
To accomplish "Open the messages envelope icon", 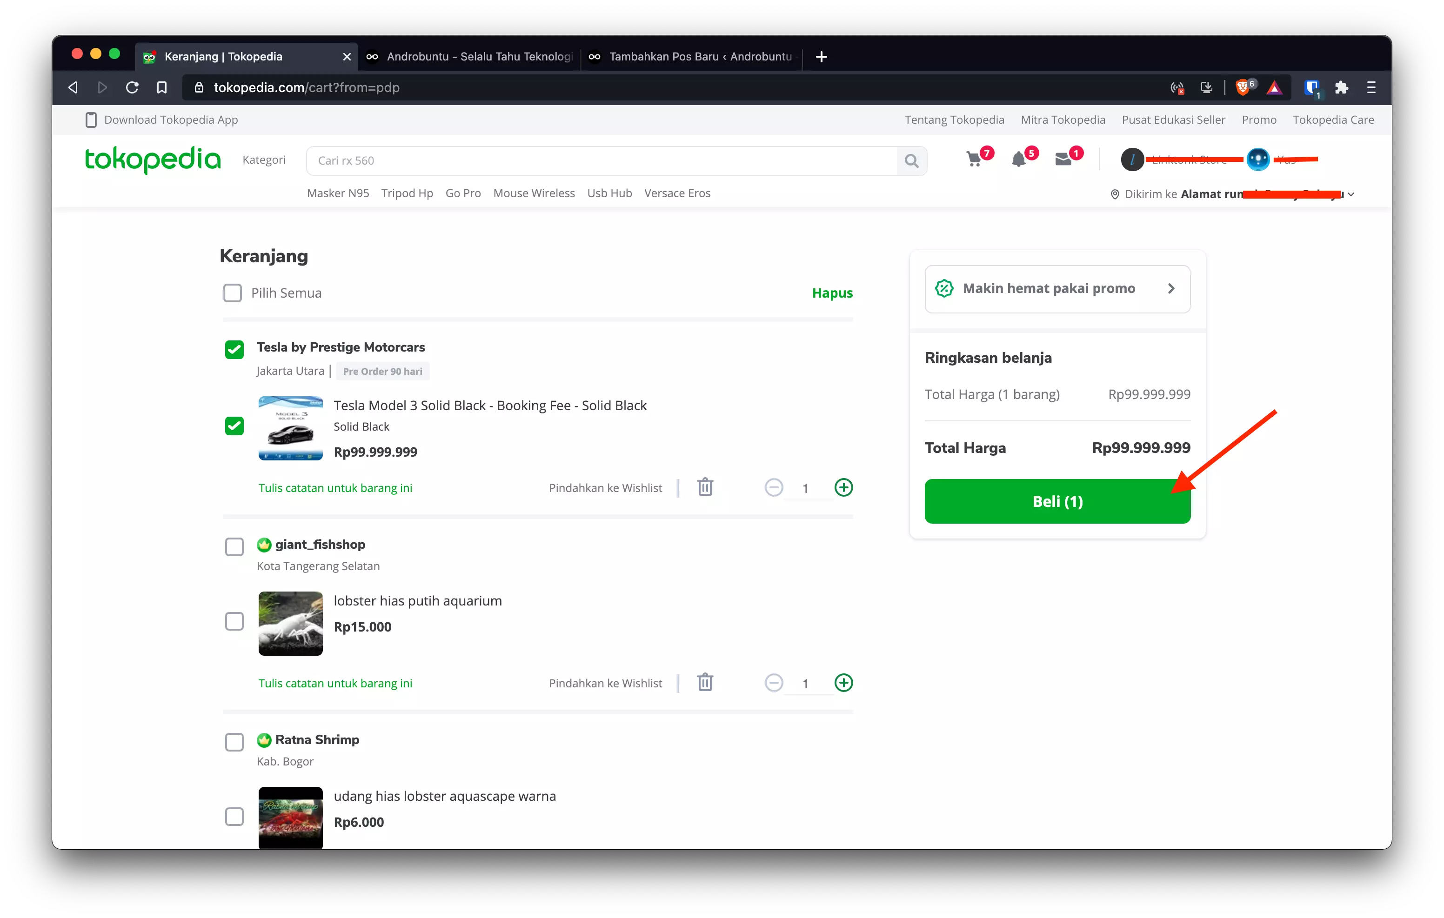I will click(1064, 160).
